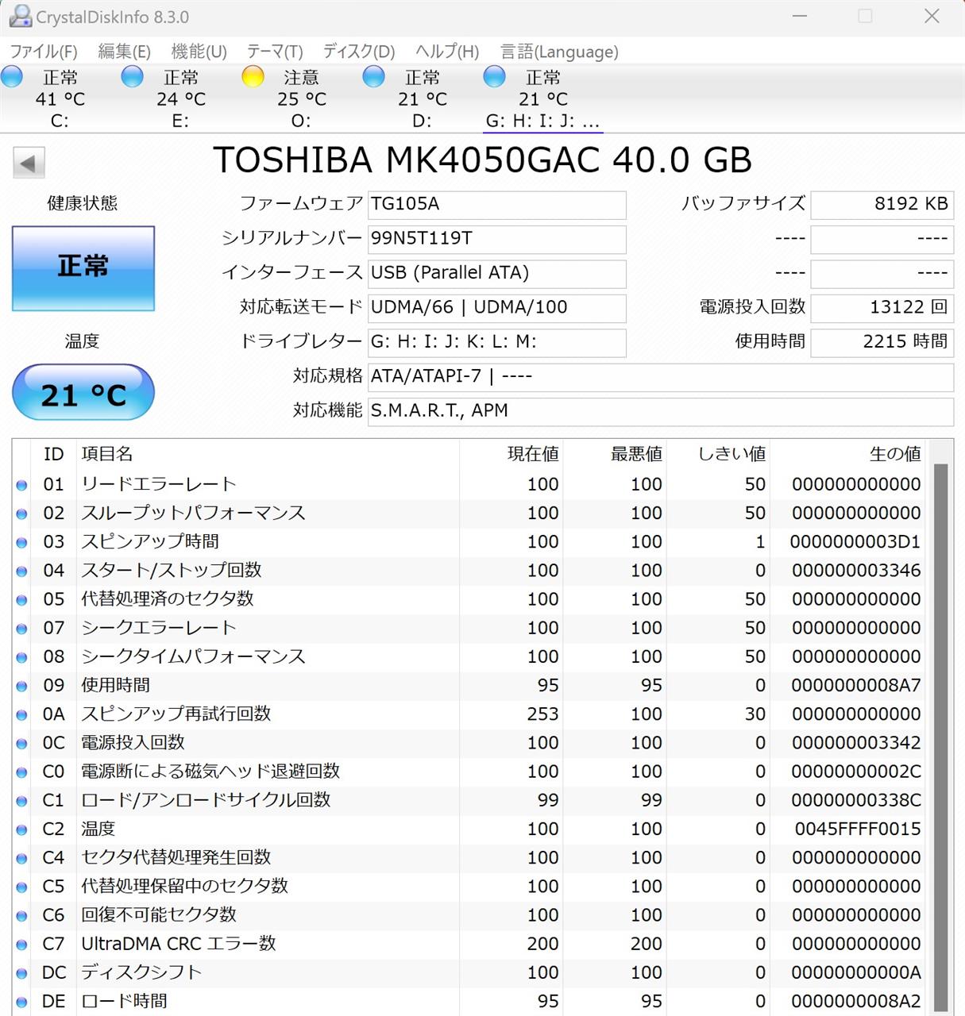Image resolution: width=965 pixels, height=1016 pixels.
Task: Click raw value 0000000008A7
Action: pyautogui.click(x=856, y=686)
